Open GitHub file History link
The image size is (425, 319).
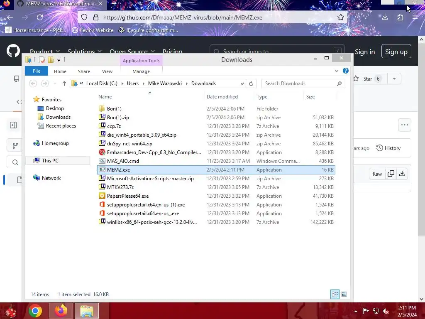[388, 148]
